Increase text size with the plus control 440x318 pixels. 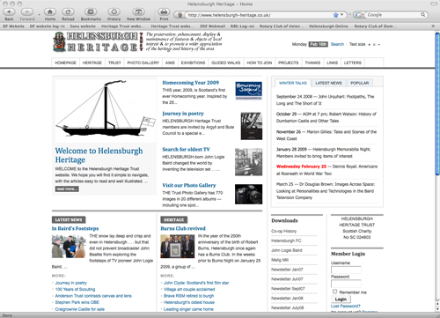click(370, 45)
